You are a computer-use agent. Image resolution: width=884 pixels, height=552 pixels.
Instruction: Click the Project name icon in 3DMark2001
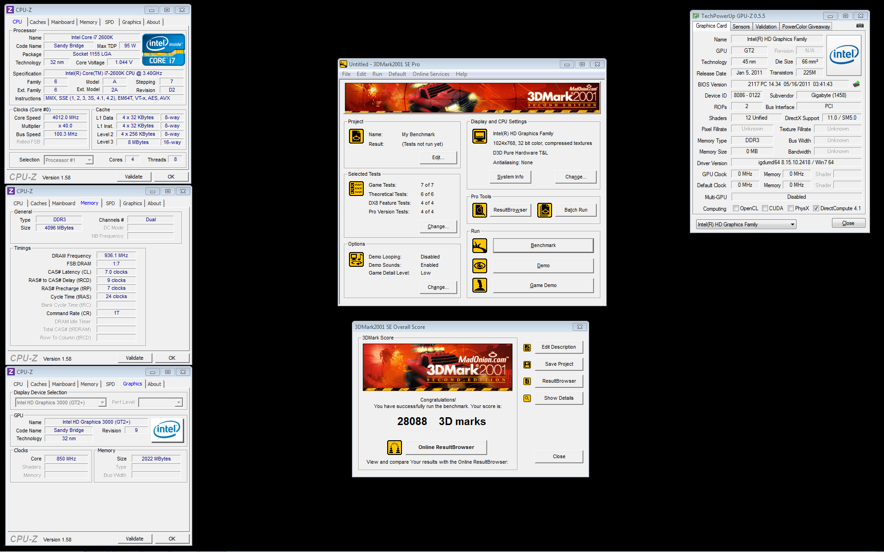click(x=356, y=137)
